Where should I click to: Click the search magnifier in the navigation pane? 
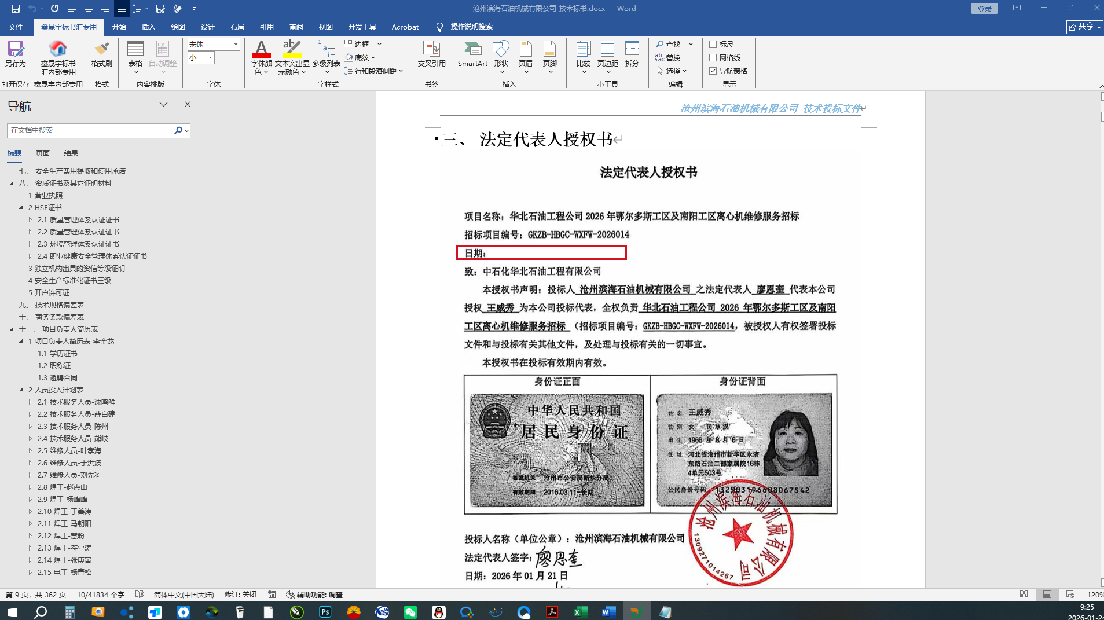(x=178, y=130)
